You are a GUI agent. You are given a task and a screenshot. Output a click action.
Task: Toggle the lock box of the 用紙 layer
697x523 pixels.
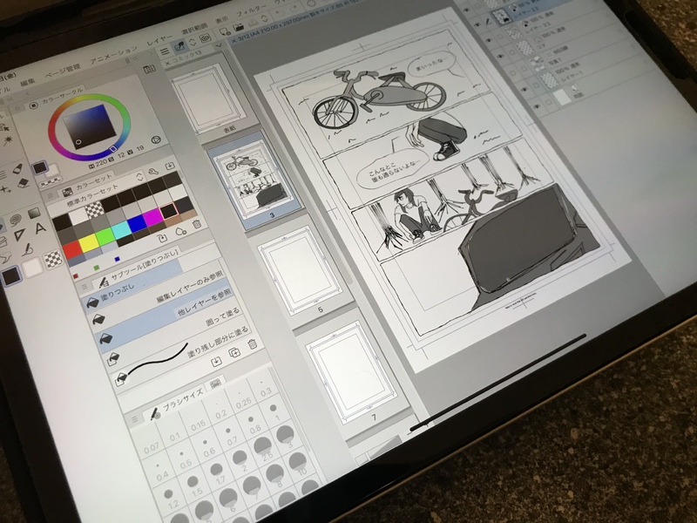point(550,102)
